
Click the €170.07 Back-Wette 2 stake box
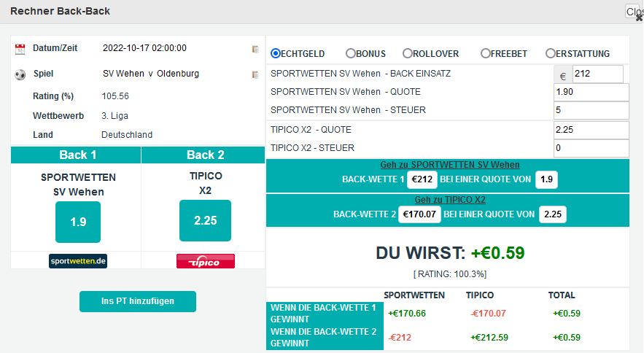click(419, 214)
